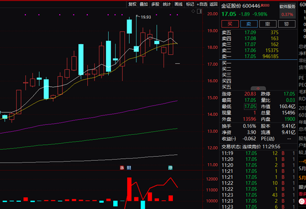Select the 多股 multi-stock view
This screenshot has width=306, height=209.
[155, 4]
